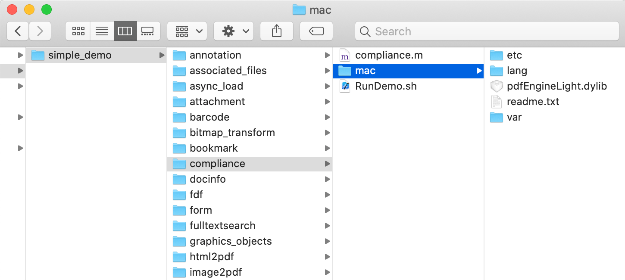Select column view mode button
The image size is (625, 280).
coord(125,31)
